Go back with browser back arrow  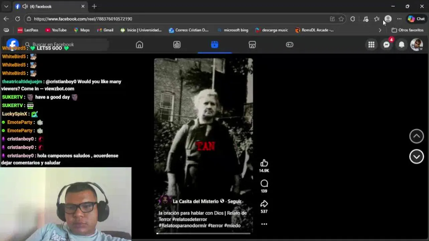coord(6,19)
